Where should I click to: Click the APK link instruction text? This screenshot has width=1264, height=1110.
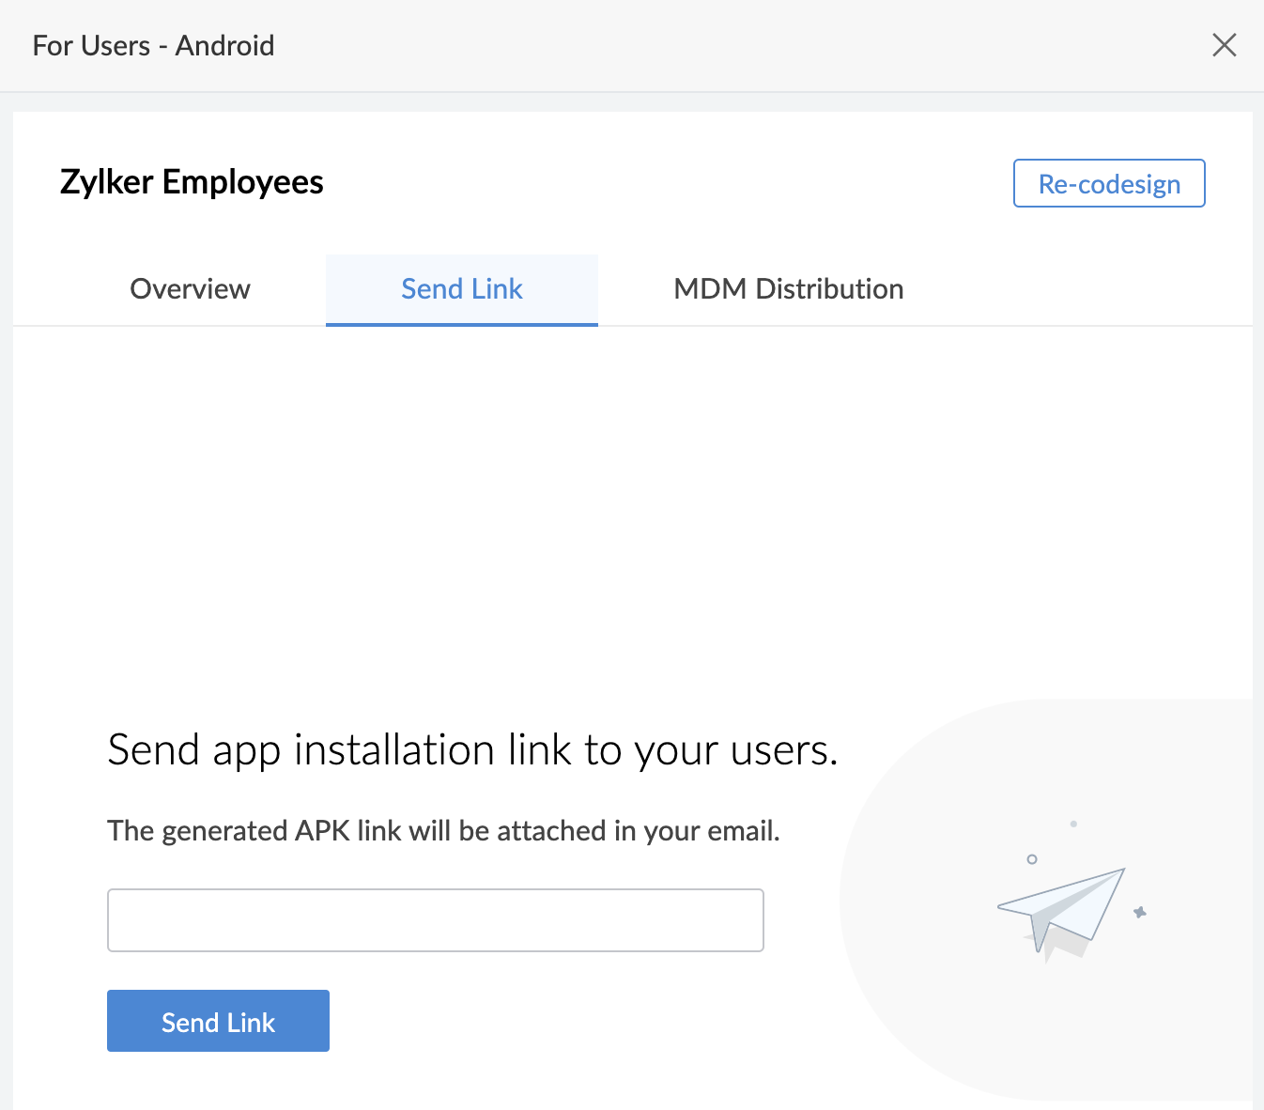[x=443, y=830]
